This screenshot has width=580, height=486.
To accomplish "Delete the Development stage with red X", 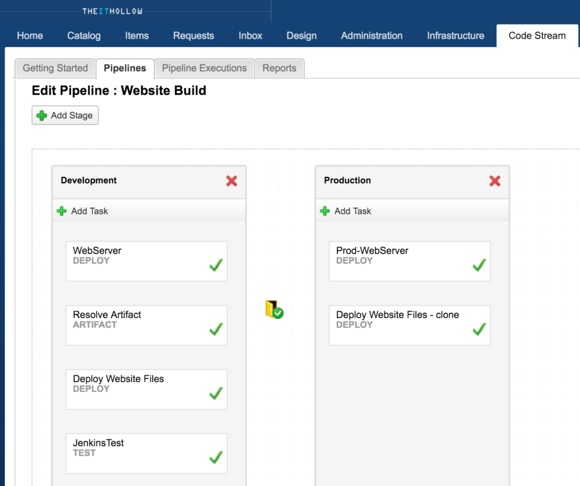I will [232, 181].
